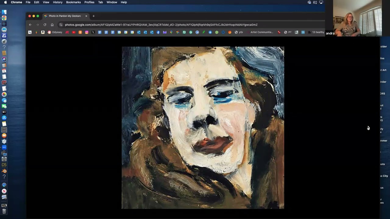The image size is (390, 219).
Task: Open the Odyssey bookmark
Action: pyautogui.click(x=55, y=32)
